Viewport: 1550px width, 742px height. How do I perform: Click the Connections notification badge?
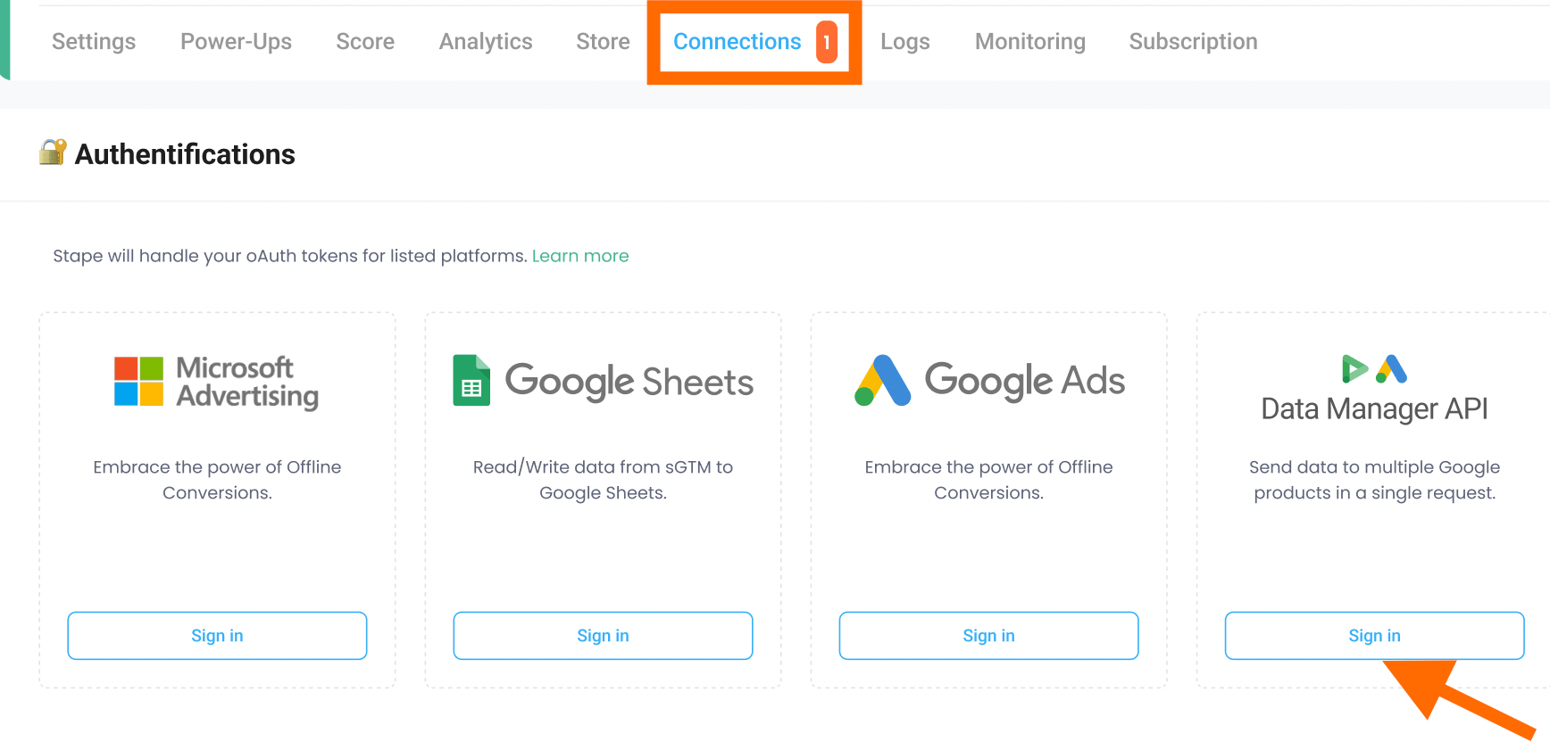tap(827, 42)
